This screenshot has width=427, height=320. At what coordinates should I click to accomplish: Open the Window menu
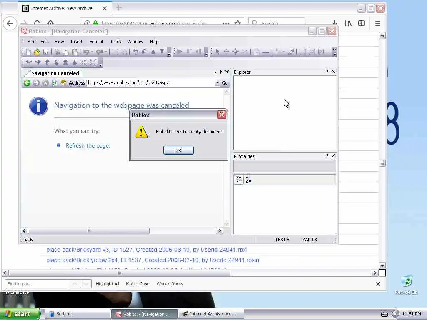(135, 42)
